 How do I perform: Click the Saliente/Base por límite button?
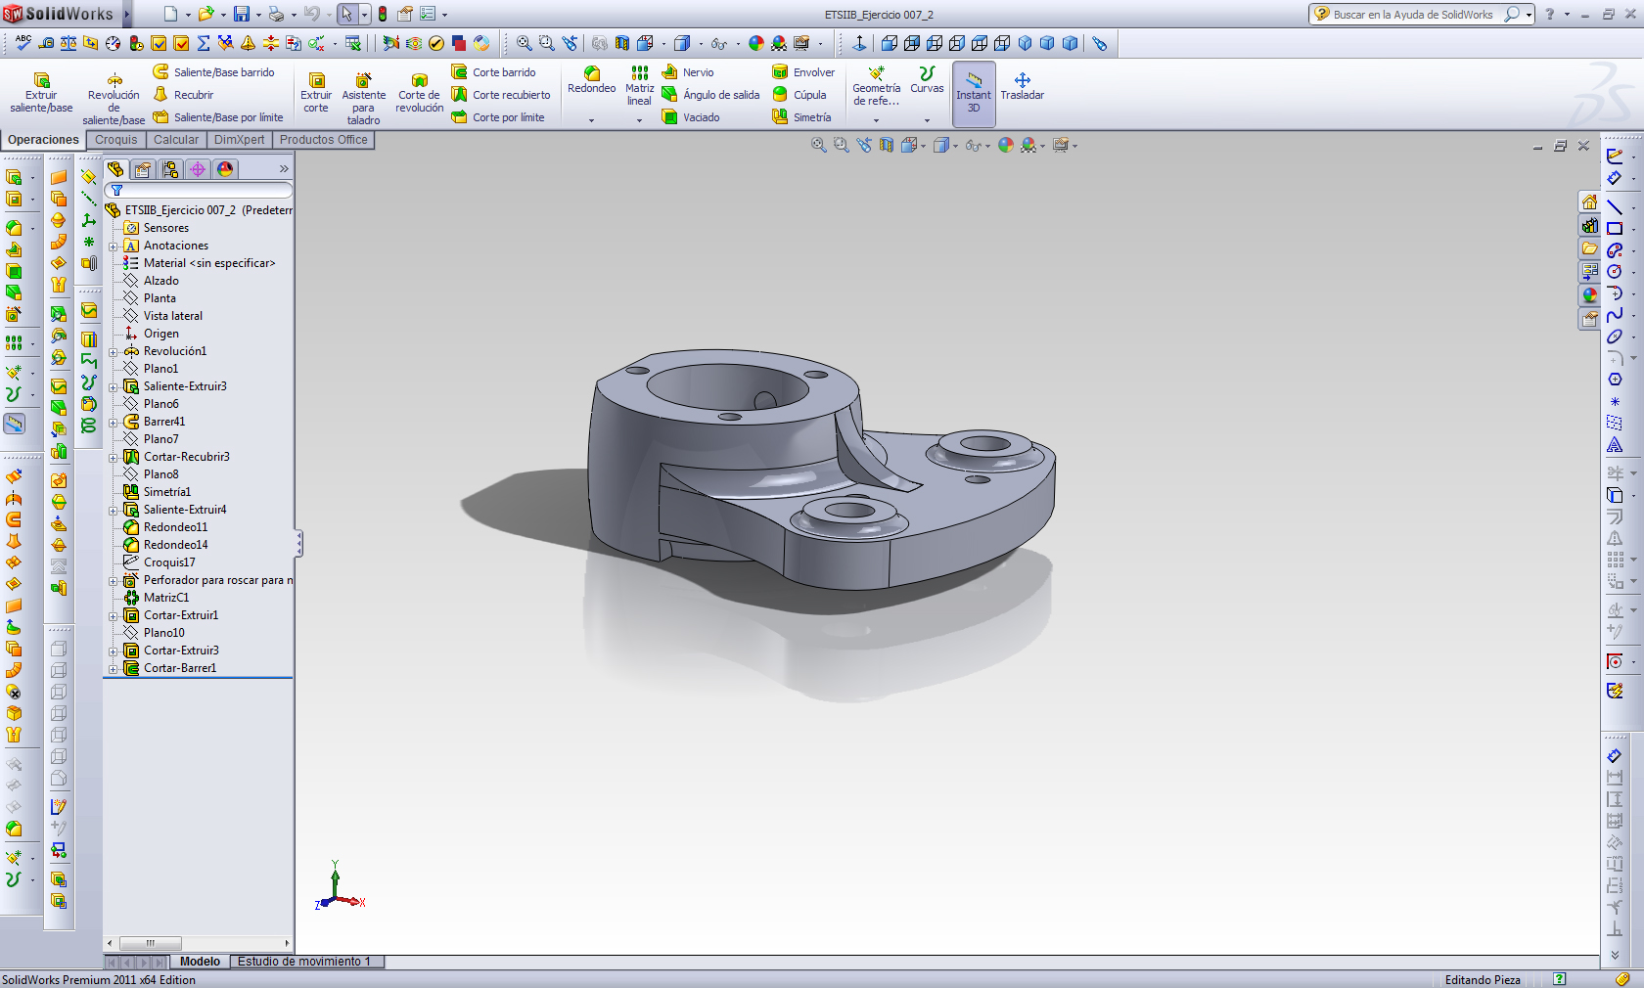point(218,117)
